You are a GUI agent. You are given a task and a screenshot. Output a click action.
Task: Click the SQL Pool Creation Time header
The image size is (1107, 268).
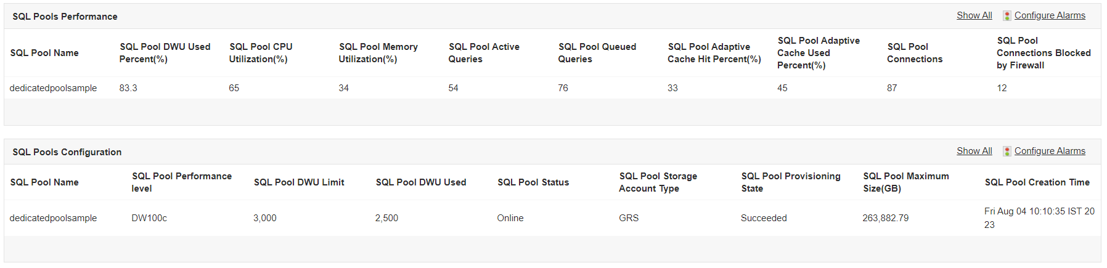[1037, 182]
